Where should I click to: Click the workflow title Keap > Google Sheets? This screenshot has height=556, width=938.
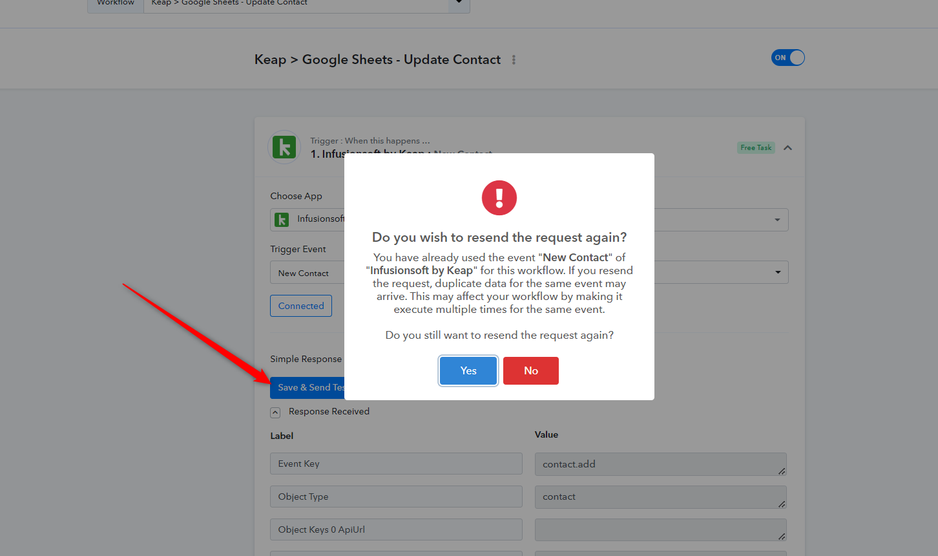377,59
